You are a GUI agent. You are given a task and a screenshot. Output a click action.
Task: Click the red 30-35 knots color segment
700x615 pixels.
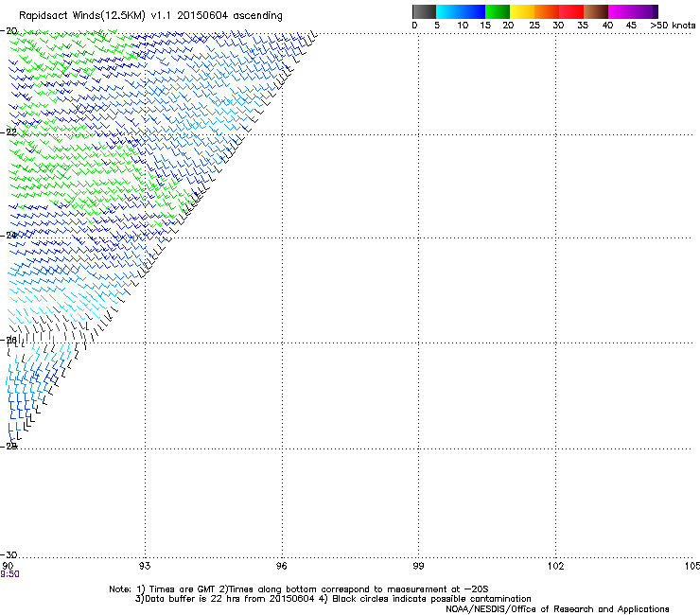pos(571,11)
